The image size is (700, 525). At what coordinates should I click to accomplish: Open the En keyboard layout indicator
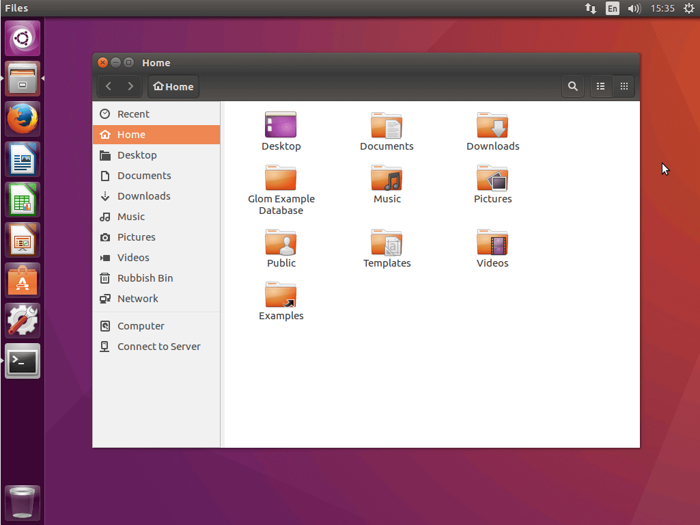click(x=613, y=8)
